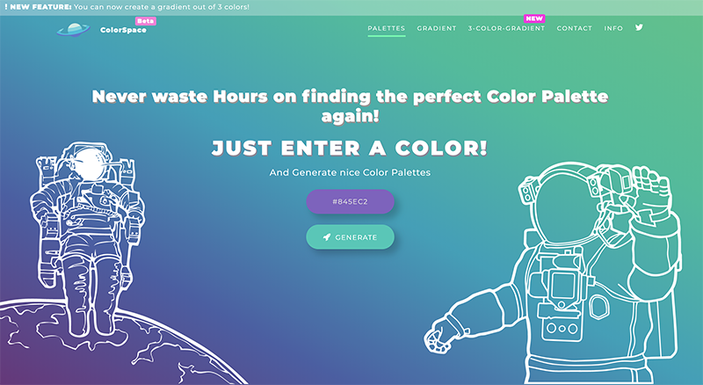Screen dimensions: 703x385
Task: Click the And Generate nice Color Palettes subtitle
Action: 350,172
